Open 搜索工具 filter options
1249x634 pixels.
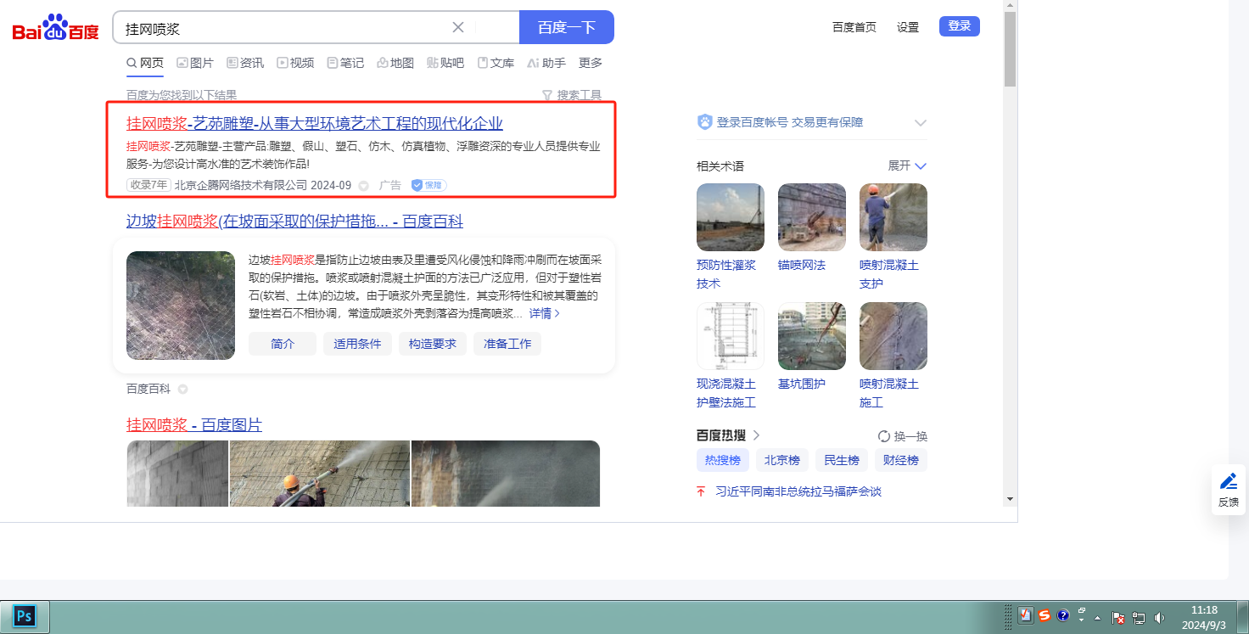click(x=572, y=95)
